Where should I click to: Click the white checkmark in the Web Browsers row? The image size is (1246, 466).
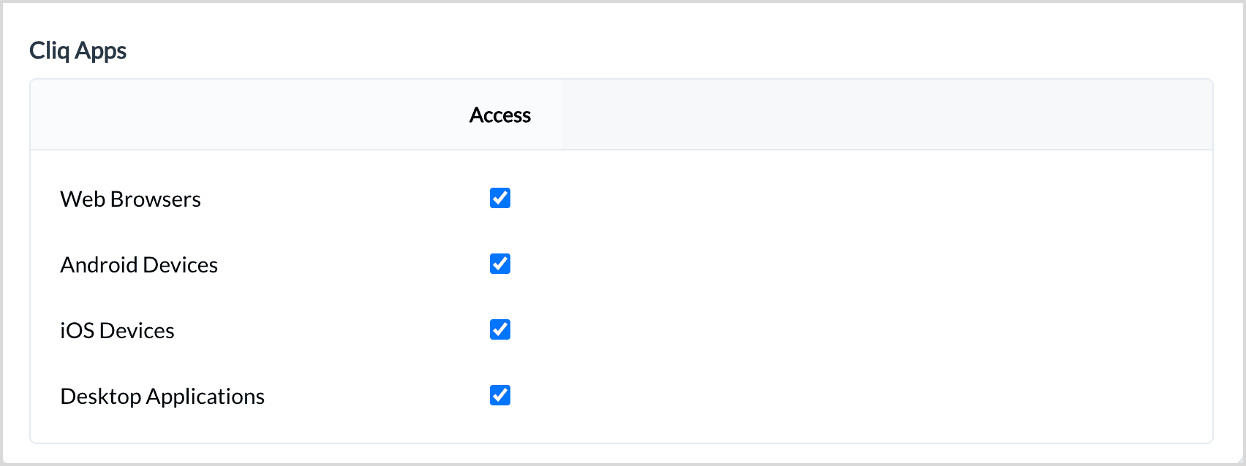point(500,198)
